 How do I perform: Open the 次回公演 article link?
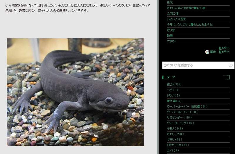click(172, 14)
